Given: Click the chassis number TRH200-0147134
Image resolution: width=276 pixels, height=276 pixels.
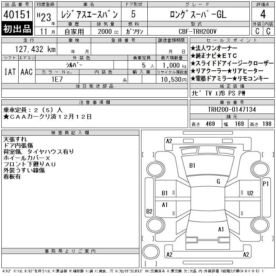Looking at the screenshot, I should tap(232, 109).
